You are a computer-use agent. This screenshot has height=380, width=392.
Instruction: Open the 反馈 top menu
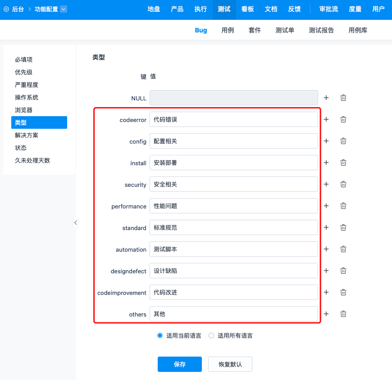295,9
